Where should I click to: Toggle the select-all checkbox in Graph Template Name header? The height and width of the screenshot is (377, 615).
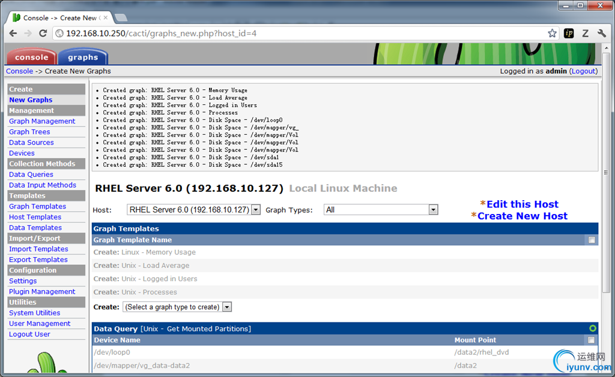pos(592,240)
